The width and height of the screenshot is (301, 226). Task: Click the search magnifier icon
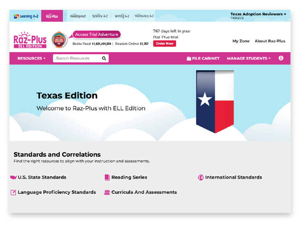104,58
